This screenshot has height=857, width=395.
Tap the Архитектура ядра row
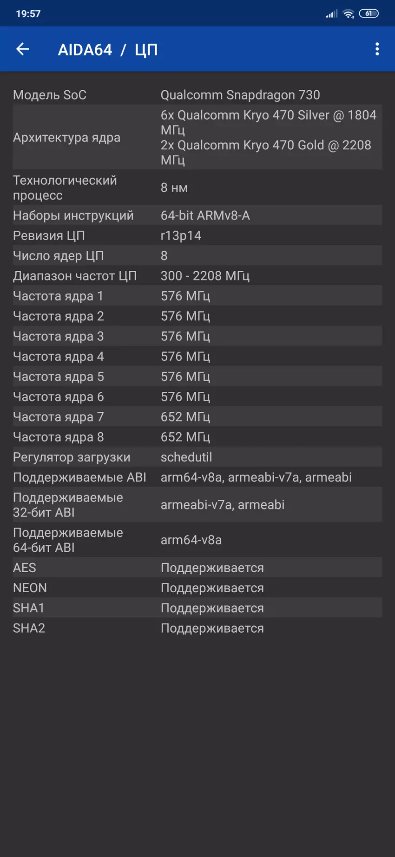coord(197,137)
